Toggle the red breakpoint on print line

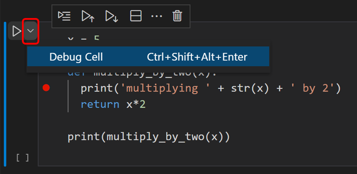46,88
